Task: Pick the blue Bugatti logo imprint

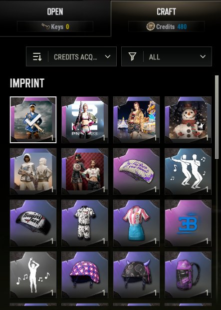Action: [188, 223]
